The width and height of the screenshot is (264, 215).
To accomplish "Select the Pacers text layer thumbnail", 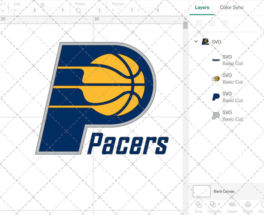I will (x=216, y=60).
